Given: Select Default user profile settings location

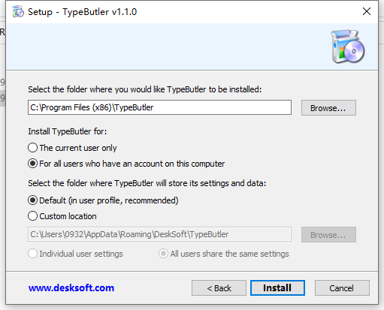Looking at the screenshot, I should 103,200.
